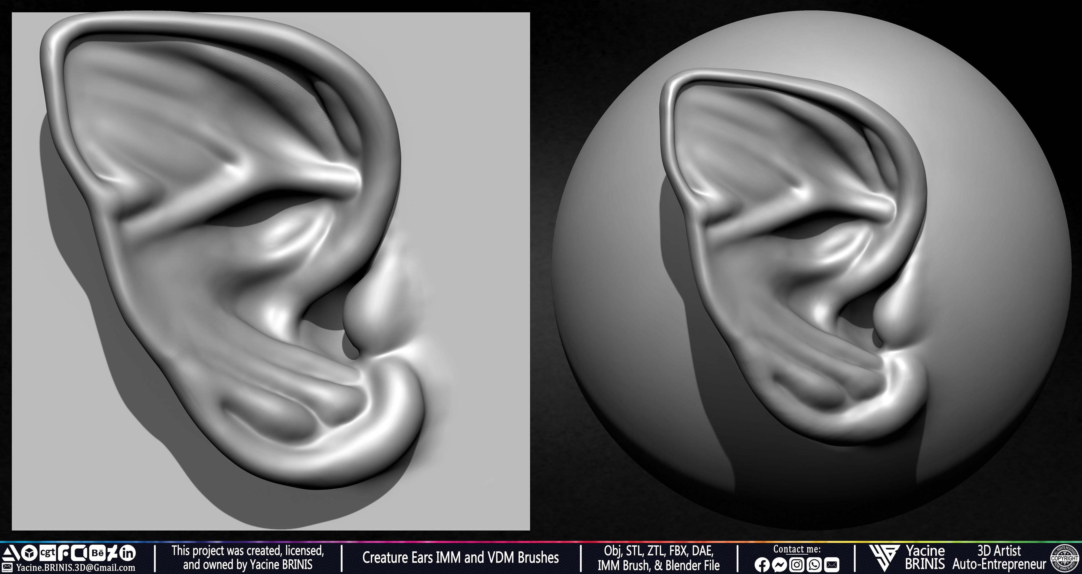Click the email envelope under Contact me
Screen dimensions: 1082x574
click(832, 565)
